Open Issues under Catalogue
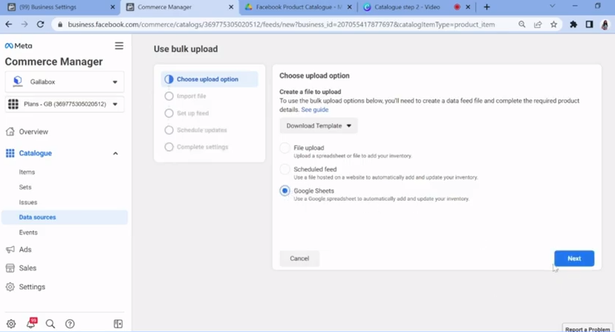 [x=28, y=203]
